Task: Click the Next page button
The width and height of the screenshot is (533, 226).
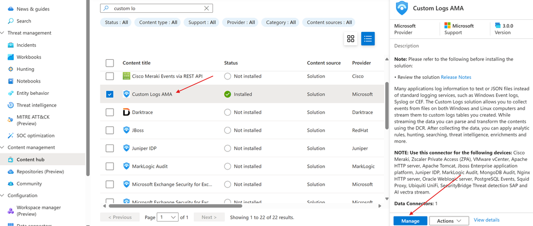Action: point(209,217)
